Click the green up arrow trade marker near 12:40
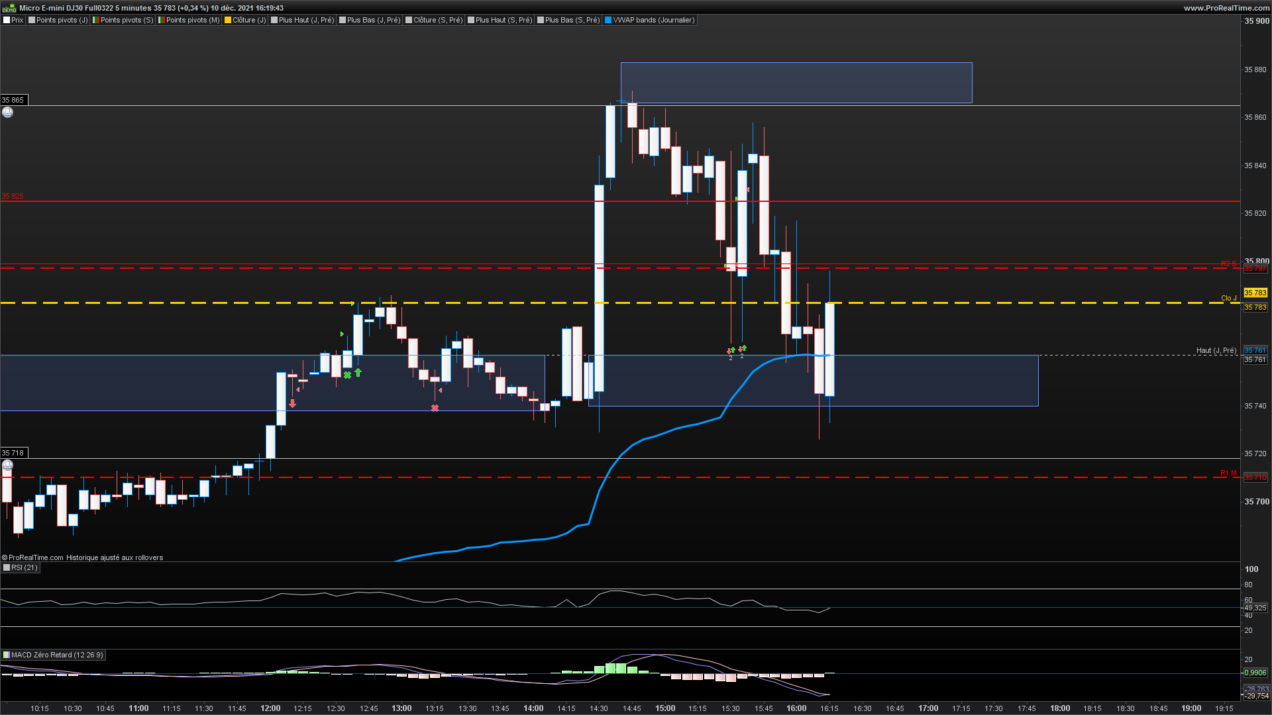This screenshot has height=715, width=1272. [x=358, y=373]
